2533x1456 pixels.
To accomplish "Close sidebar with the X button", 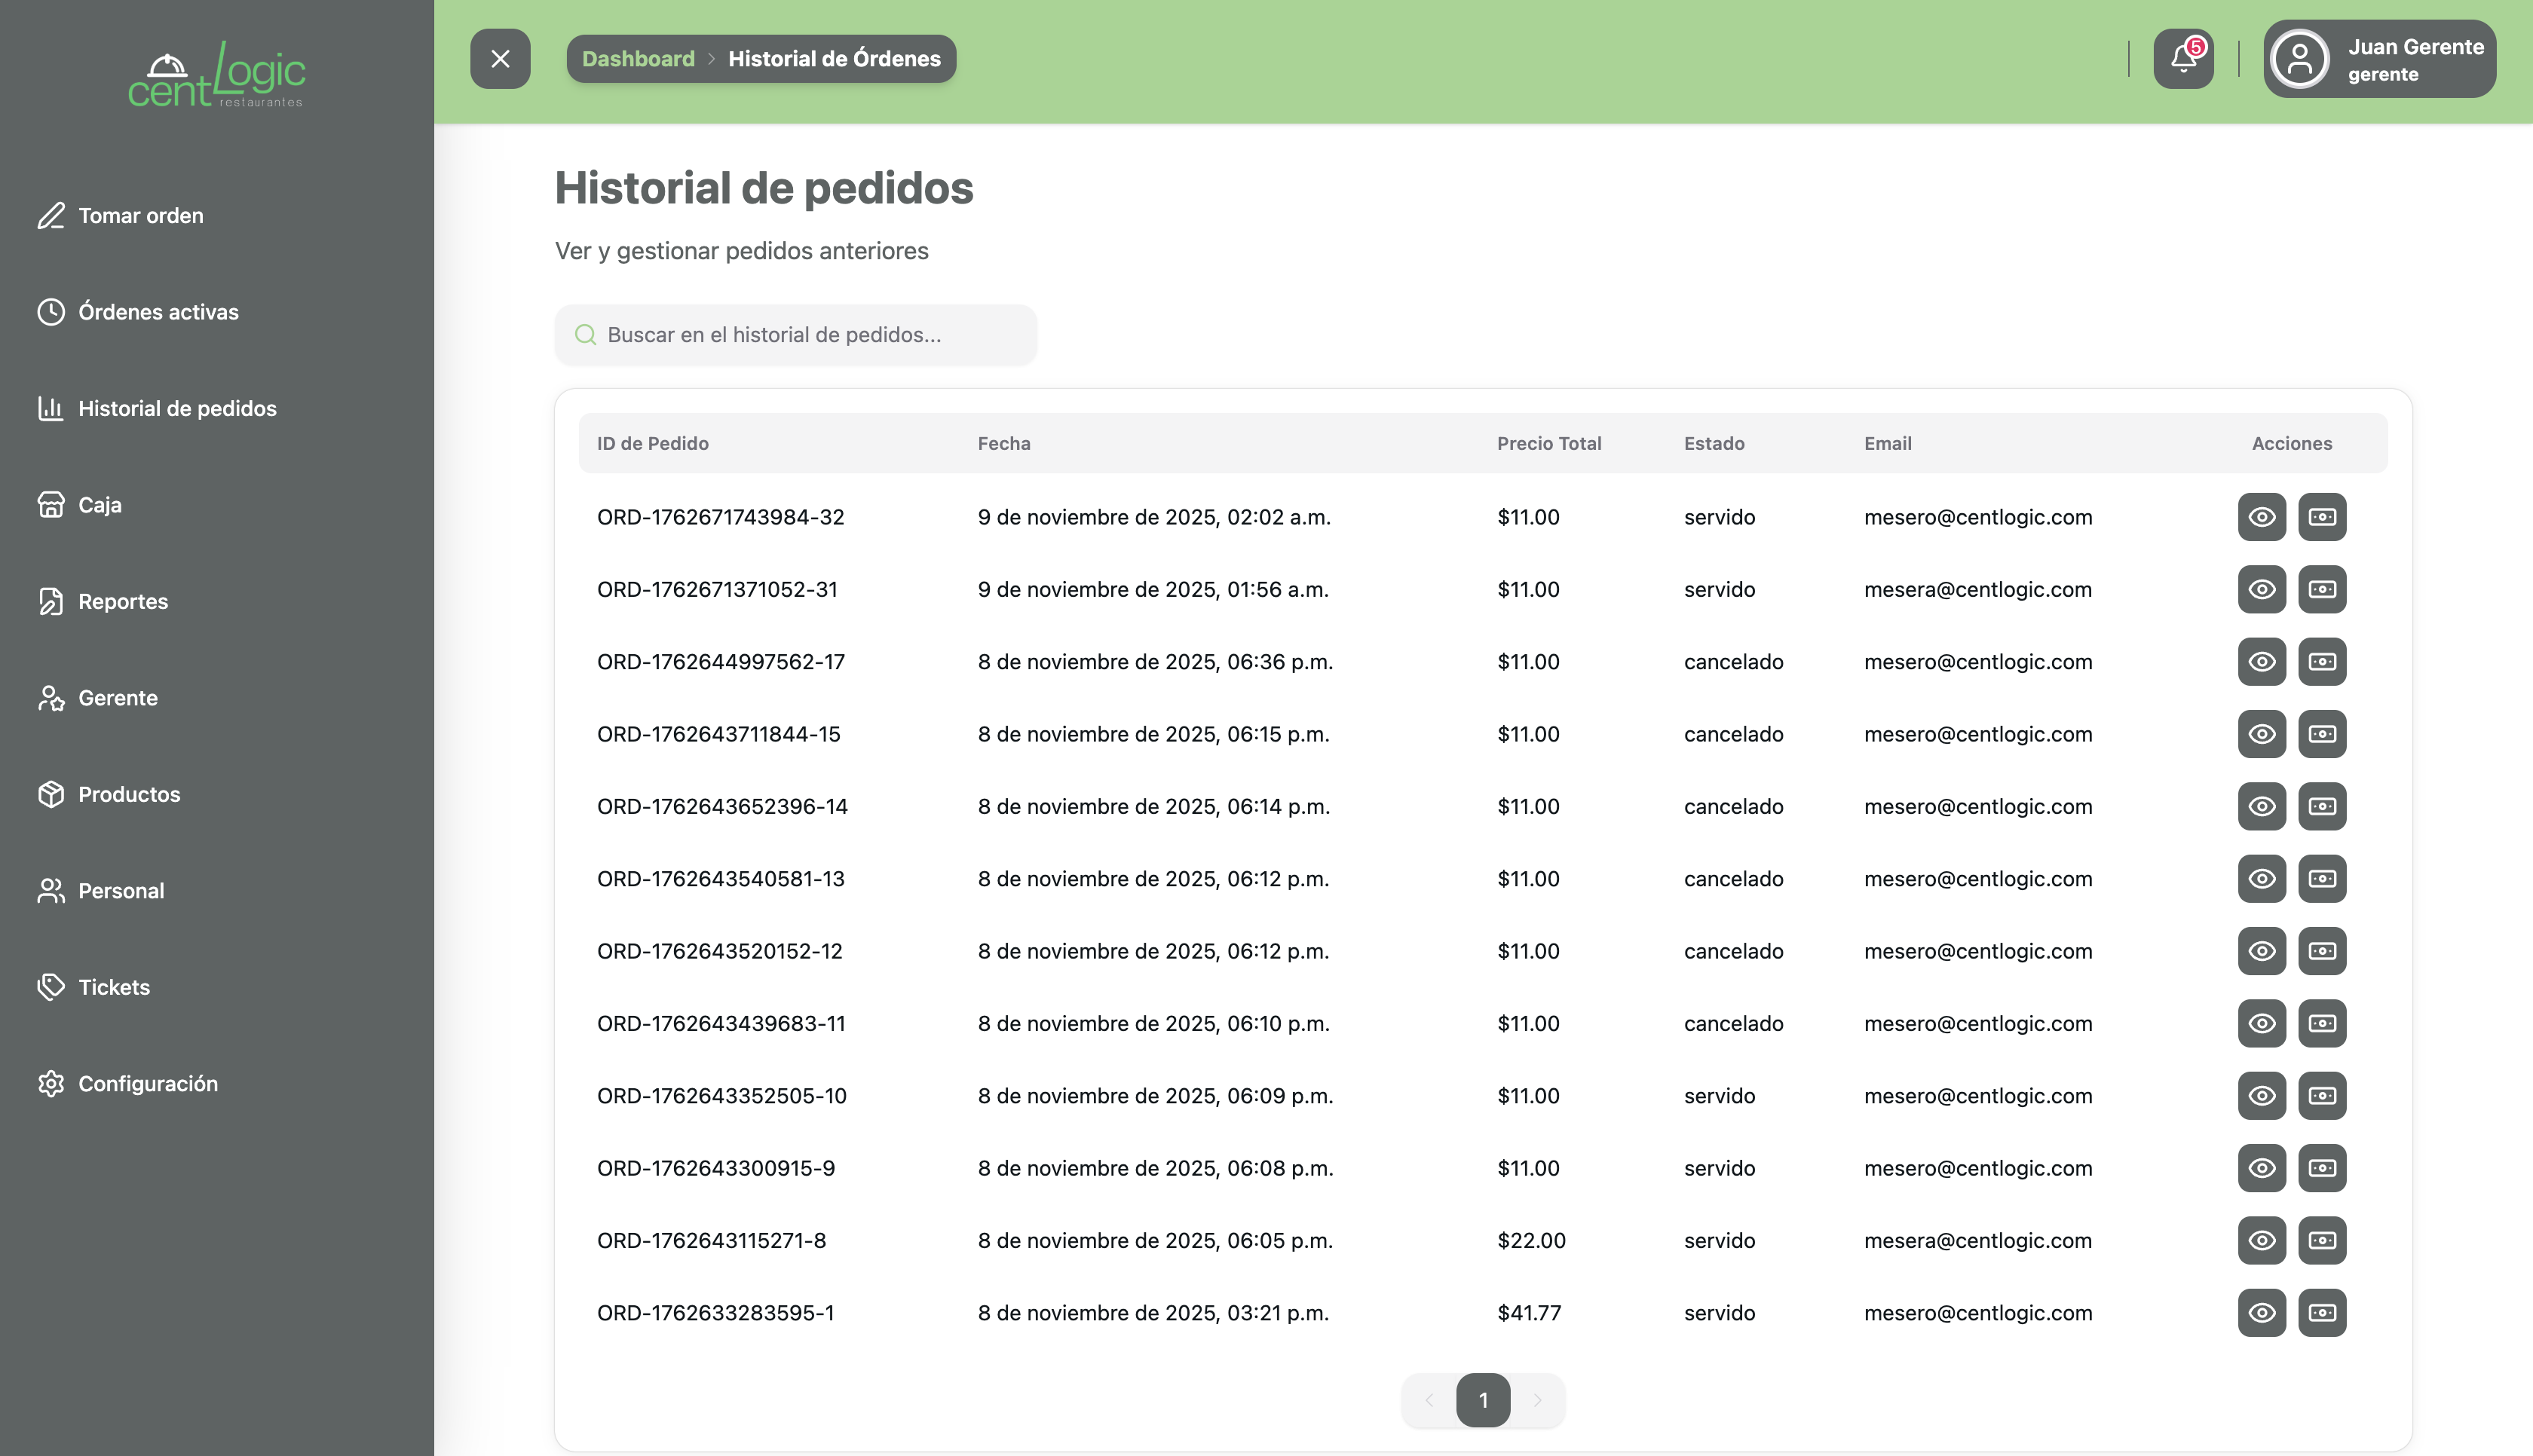I will click(x=500, y=59).
